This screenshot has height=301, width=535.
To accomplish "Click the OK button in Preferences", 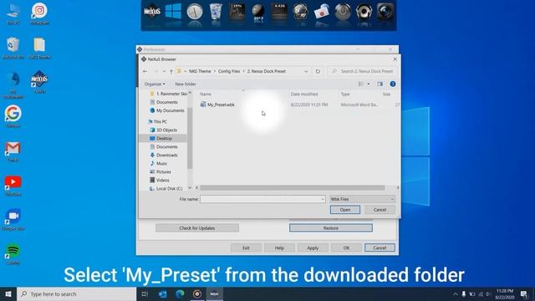I will 346,247.
